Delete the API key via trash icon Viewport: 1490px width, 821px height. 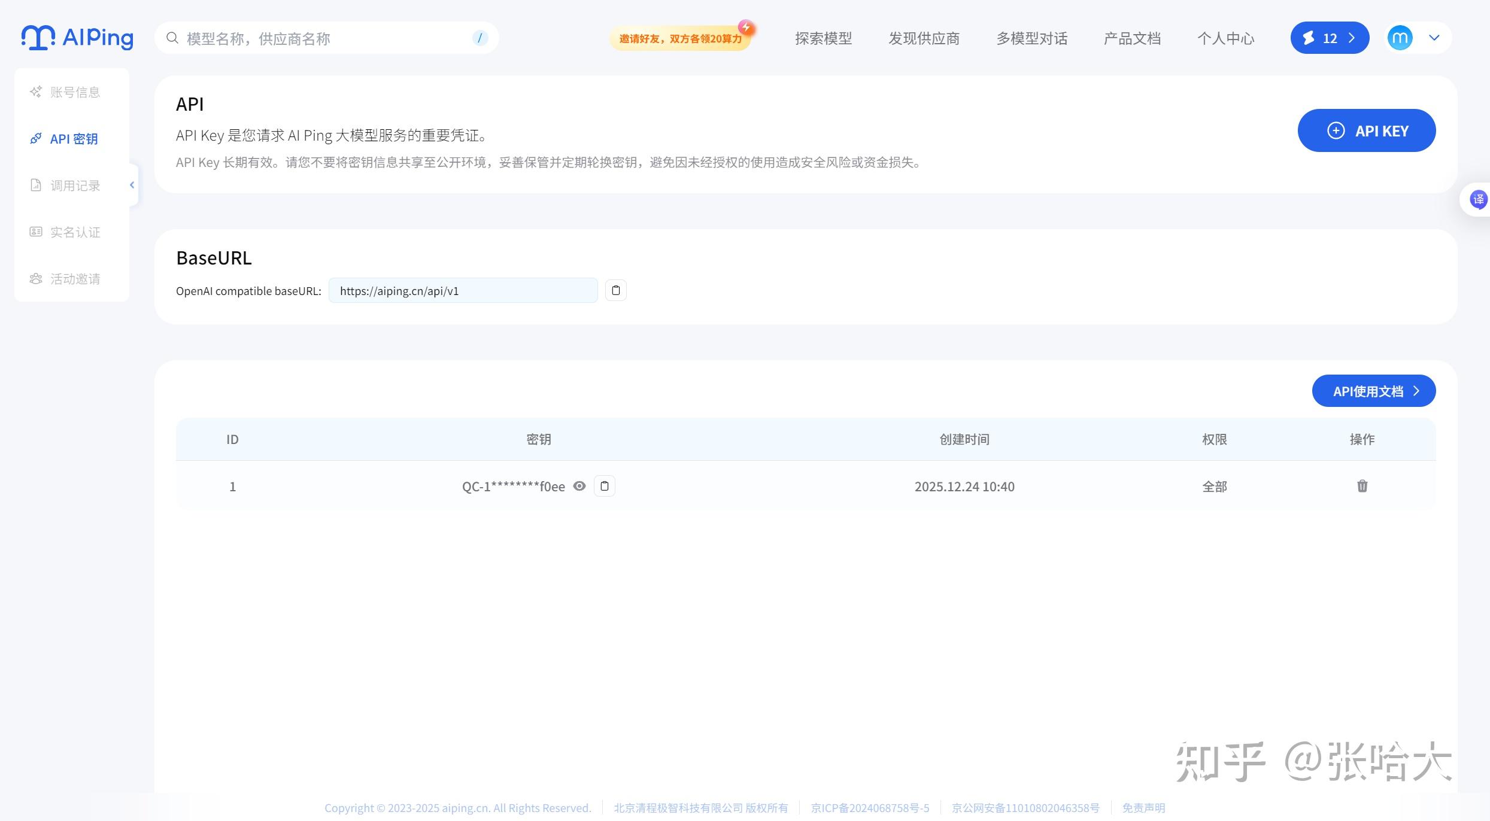pos(1362,486)
